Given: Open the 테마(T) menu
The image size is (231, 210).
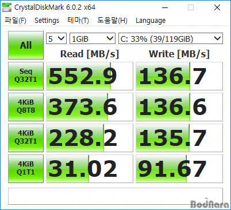Looking at the screenshot, I should tap(78, 21).
